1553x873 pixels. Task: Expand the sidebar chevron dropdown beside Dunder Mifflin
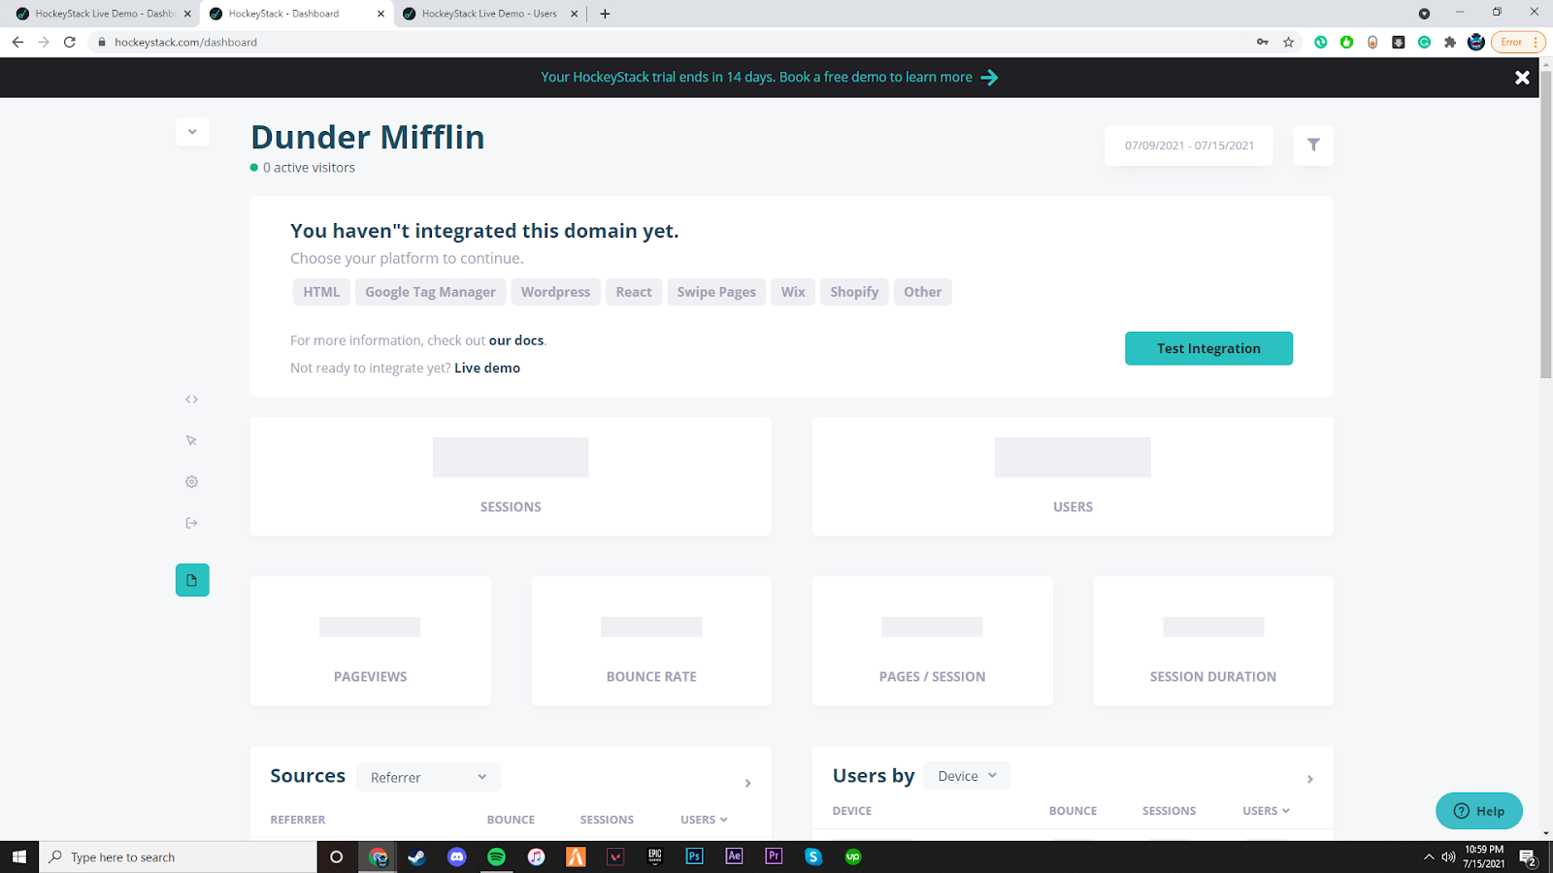(192, 132)
